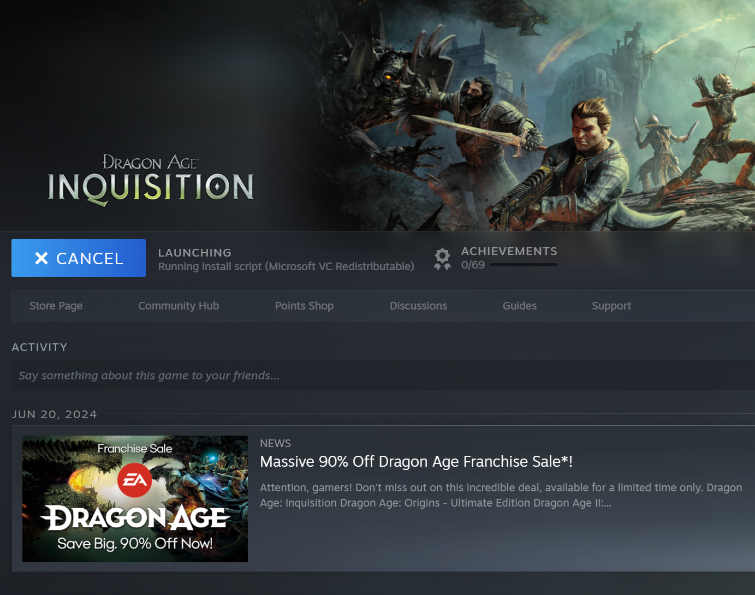The height and width of the screenshot is (595, 755).
Task: Click the LAUNCHING status text
Action: [x=194, y=253]
